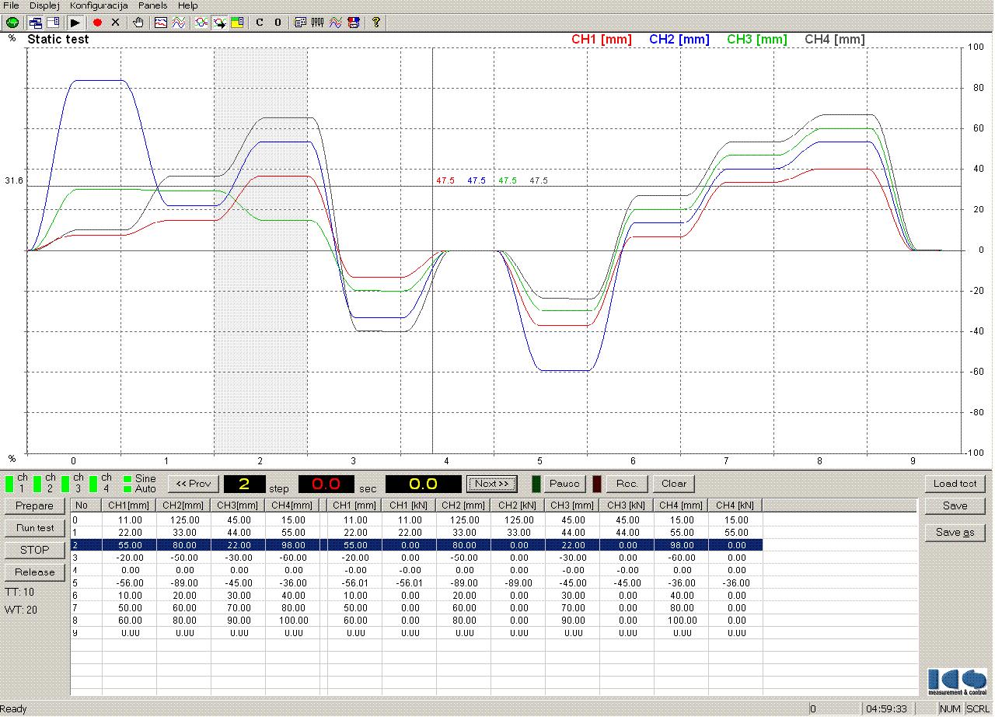
Task: Click the red record dot toolbar icon
Action: [x=98, y=23]
